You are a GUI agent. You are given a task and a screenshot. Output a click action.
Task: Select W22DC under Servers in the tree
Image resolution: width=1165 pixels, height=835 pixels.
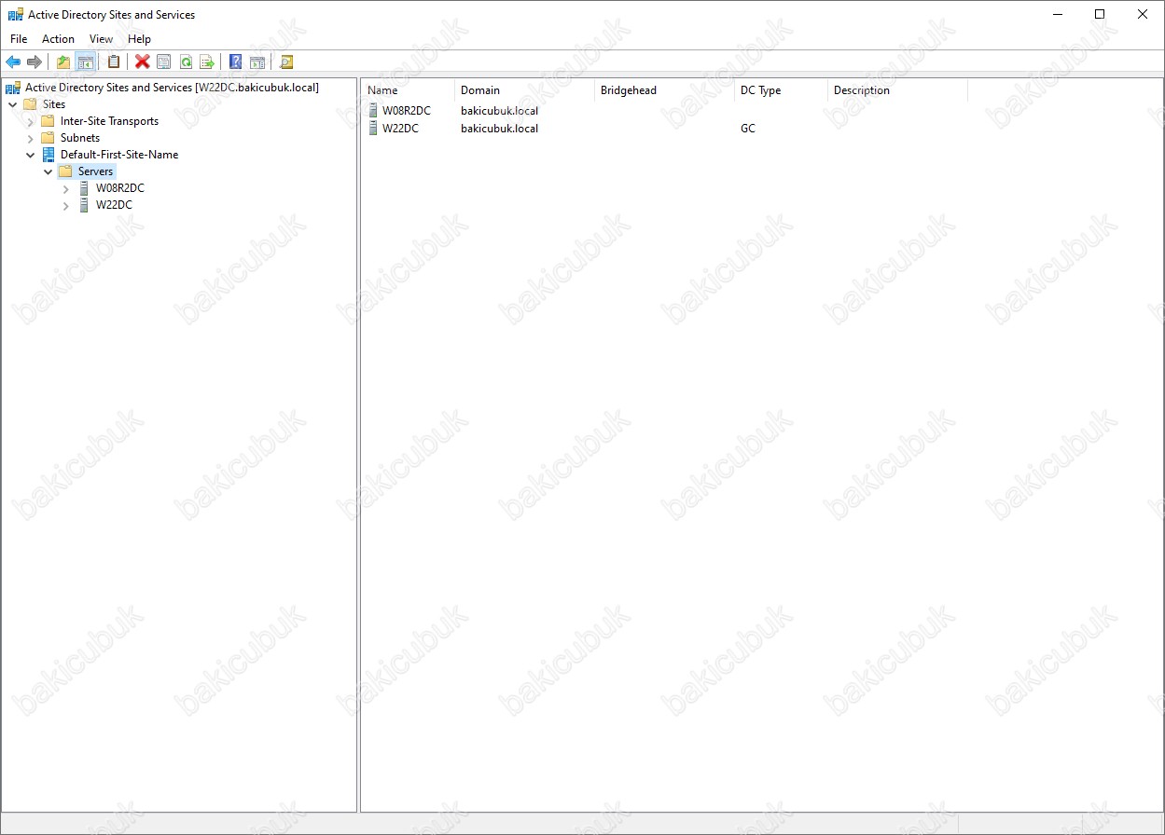[114, 205]
